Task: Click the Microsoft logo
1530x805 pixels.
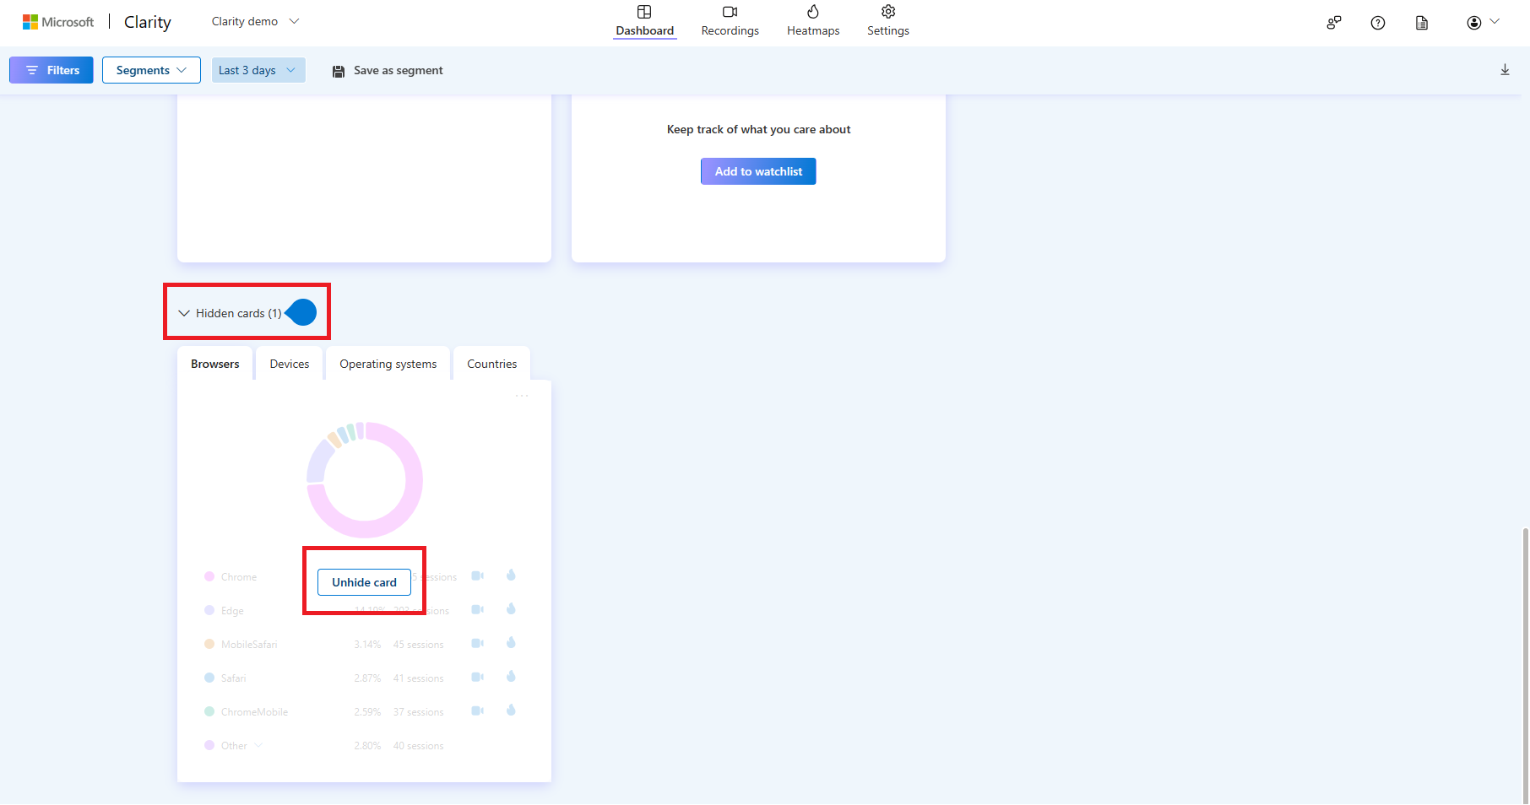Action: point(58,22)
